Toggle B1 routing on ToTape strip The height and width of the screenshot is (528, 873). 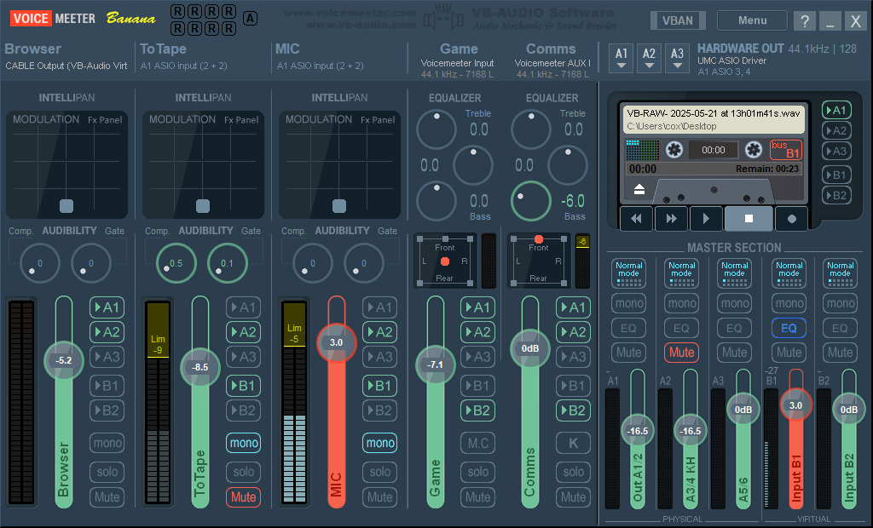click(x=243, y=386)
